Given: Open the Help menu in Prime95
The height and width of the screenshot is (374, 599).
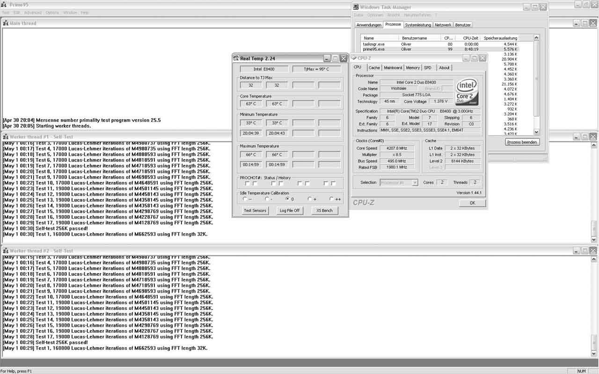Looking at the screenshot, I should (85, 13).
